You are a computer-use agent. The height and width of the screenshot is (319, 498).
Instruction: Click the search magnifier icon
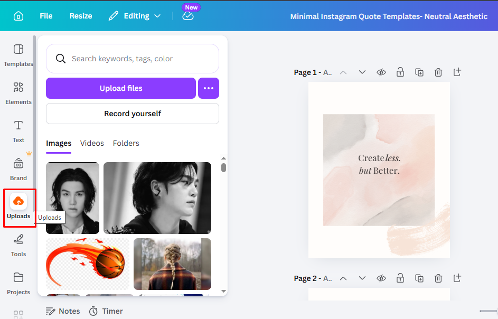coord(61,59)
